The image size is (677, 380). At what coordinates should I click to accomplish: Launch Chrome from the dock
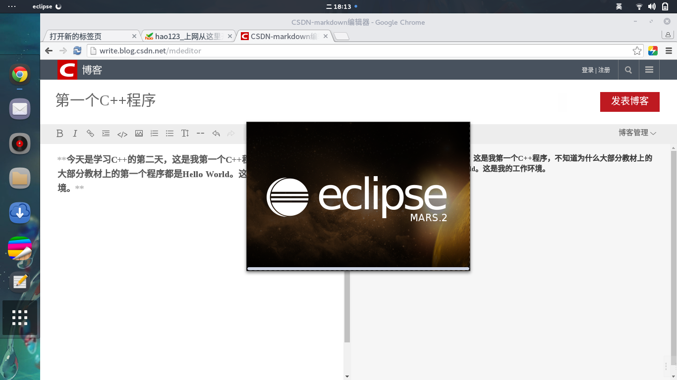click(20, 75)
